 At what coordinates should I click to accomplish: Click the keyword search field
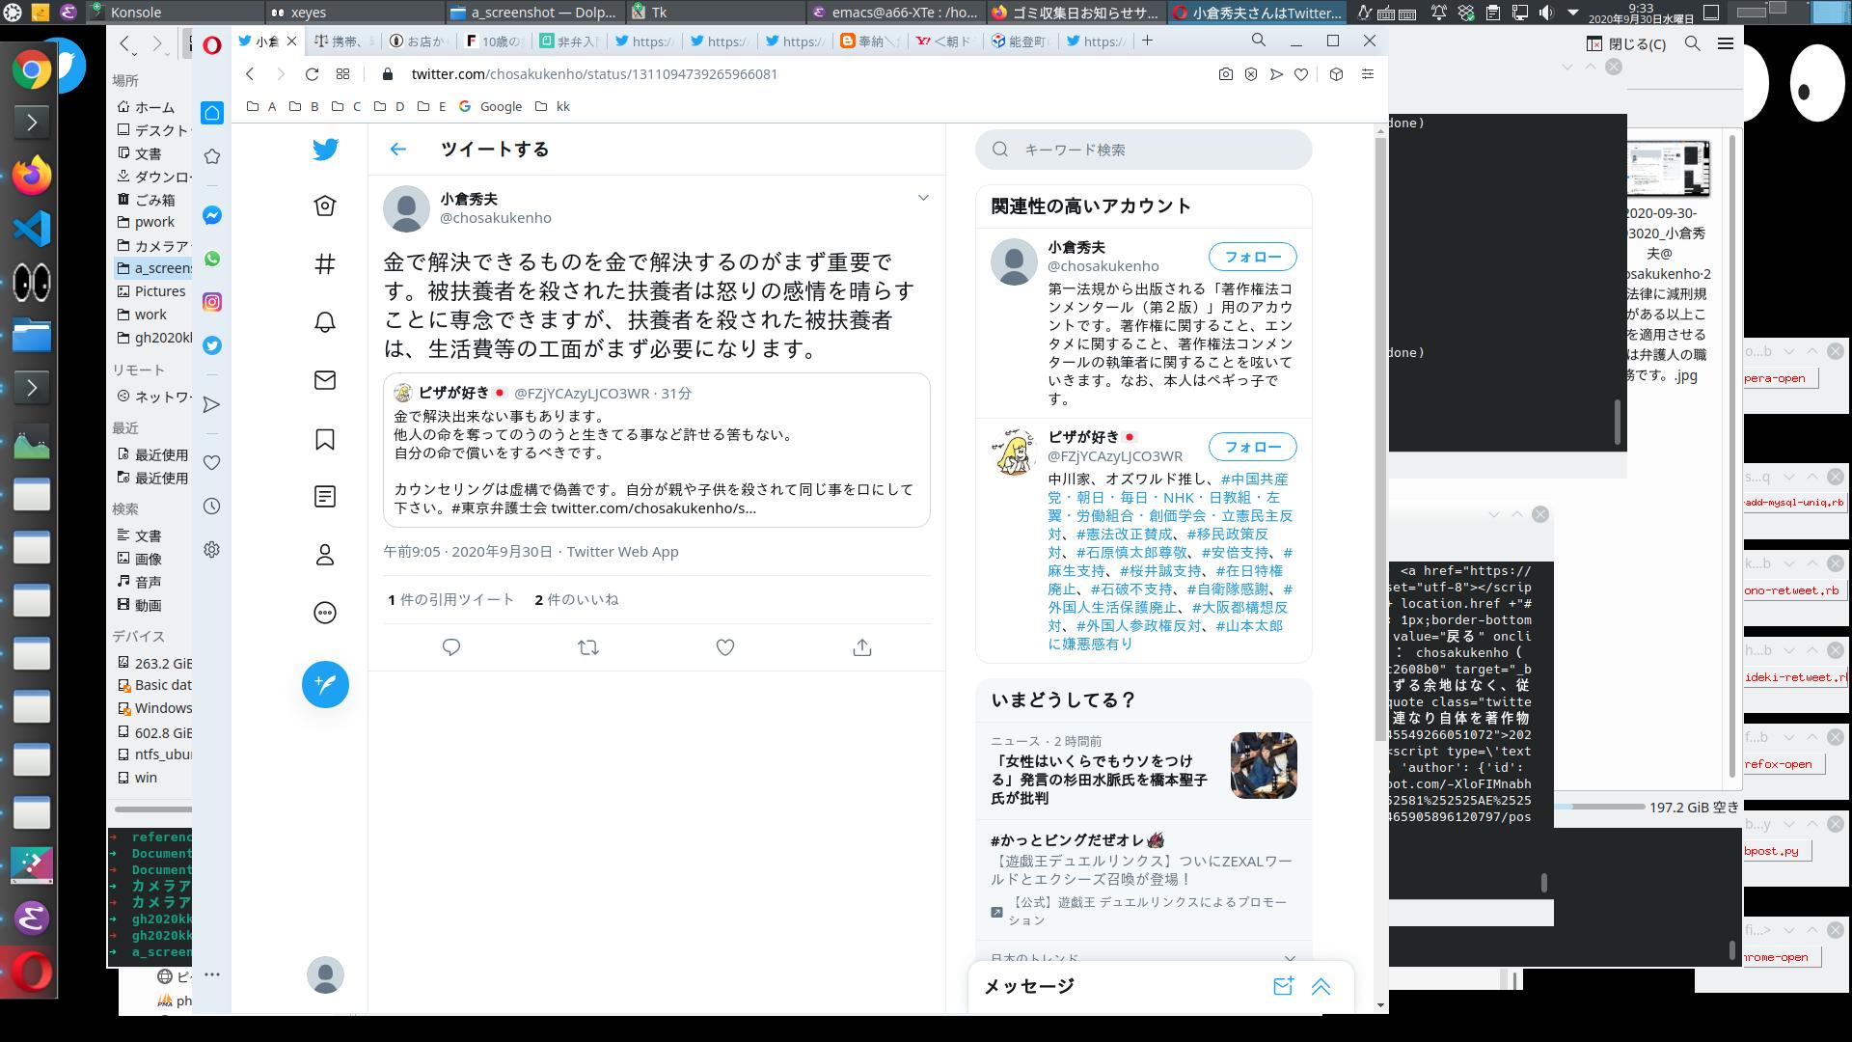pyautogui.click(x=1144, y=150)
